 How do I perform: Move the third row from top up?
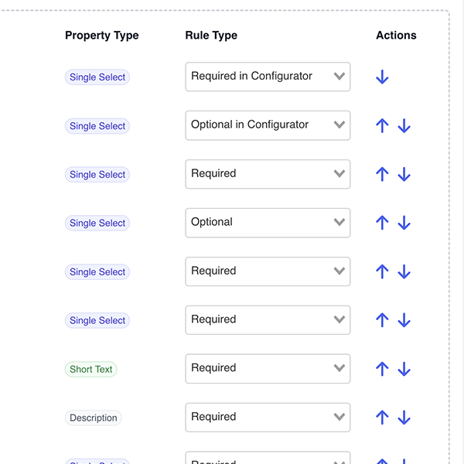[x=382, y=175]
